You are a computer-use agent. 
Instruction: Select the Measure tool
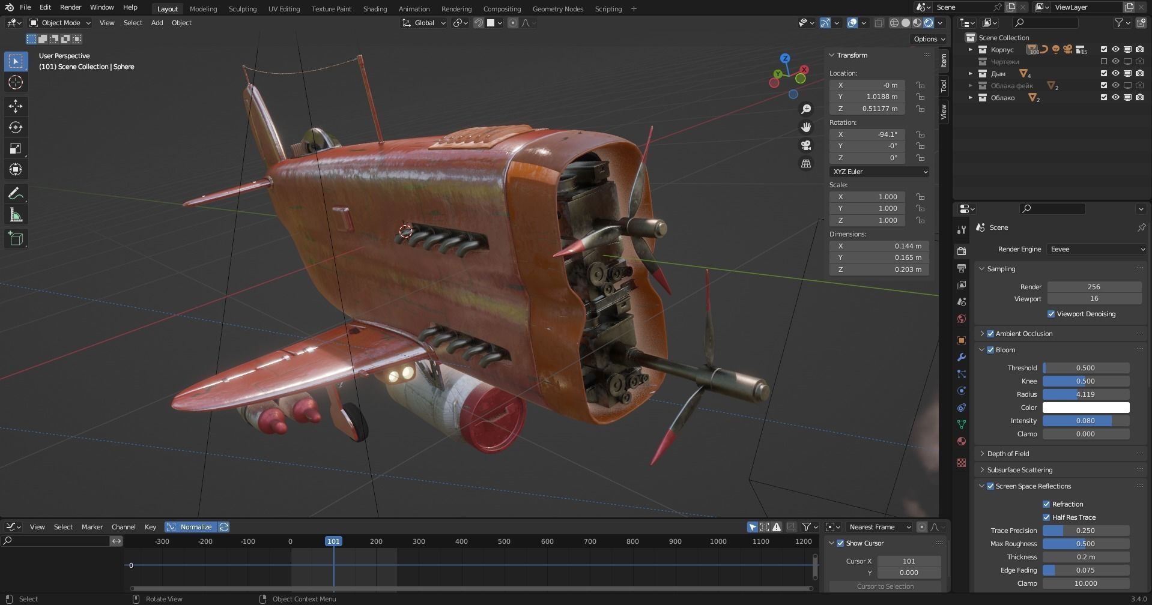(x=16, y=215)
